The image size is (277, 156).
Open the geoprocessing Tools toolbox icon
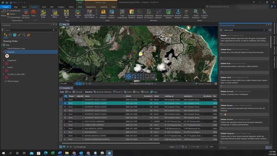[33, 13]
